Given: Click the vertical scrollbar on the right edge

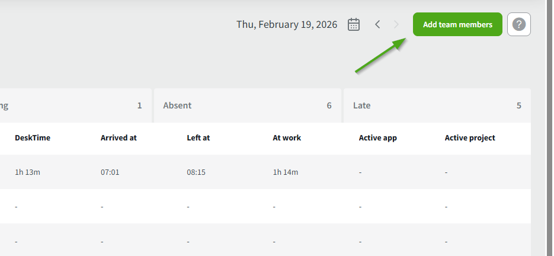Looking at the screenshot, I should [x=549, y=128].
